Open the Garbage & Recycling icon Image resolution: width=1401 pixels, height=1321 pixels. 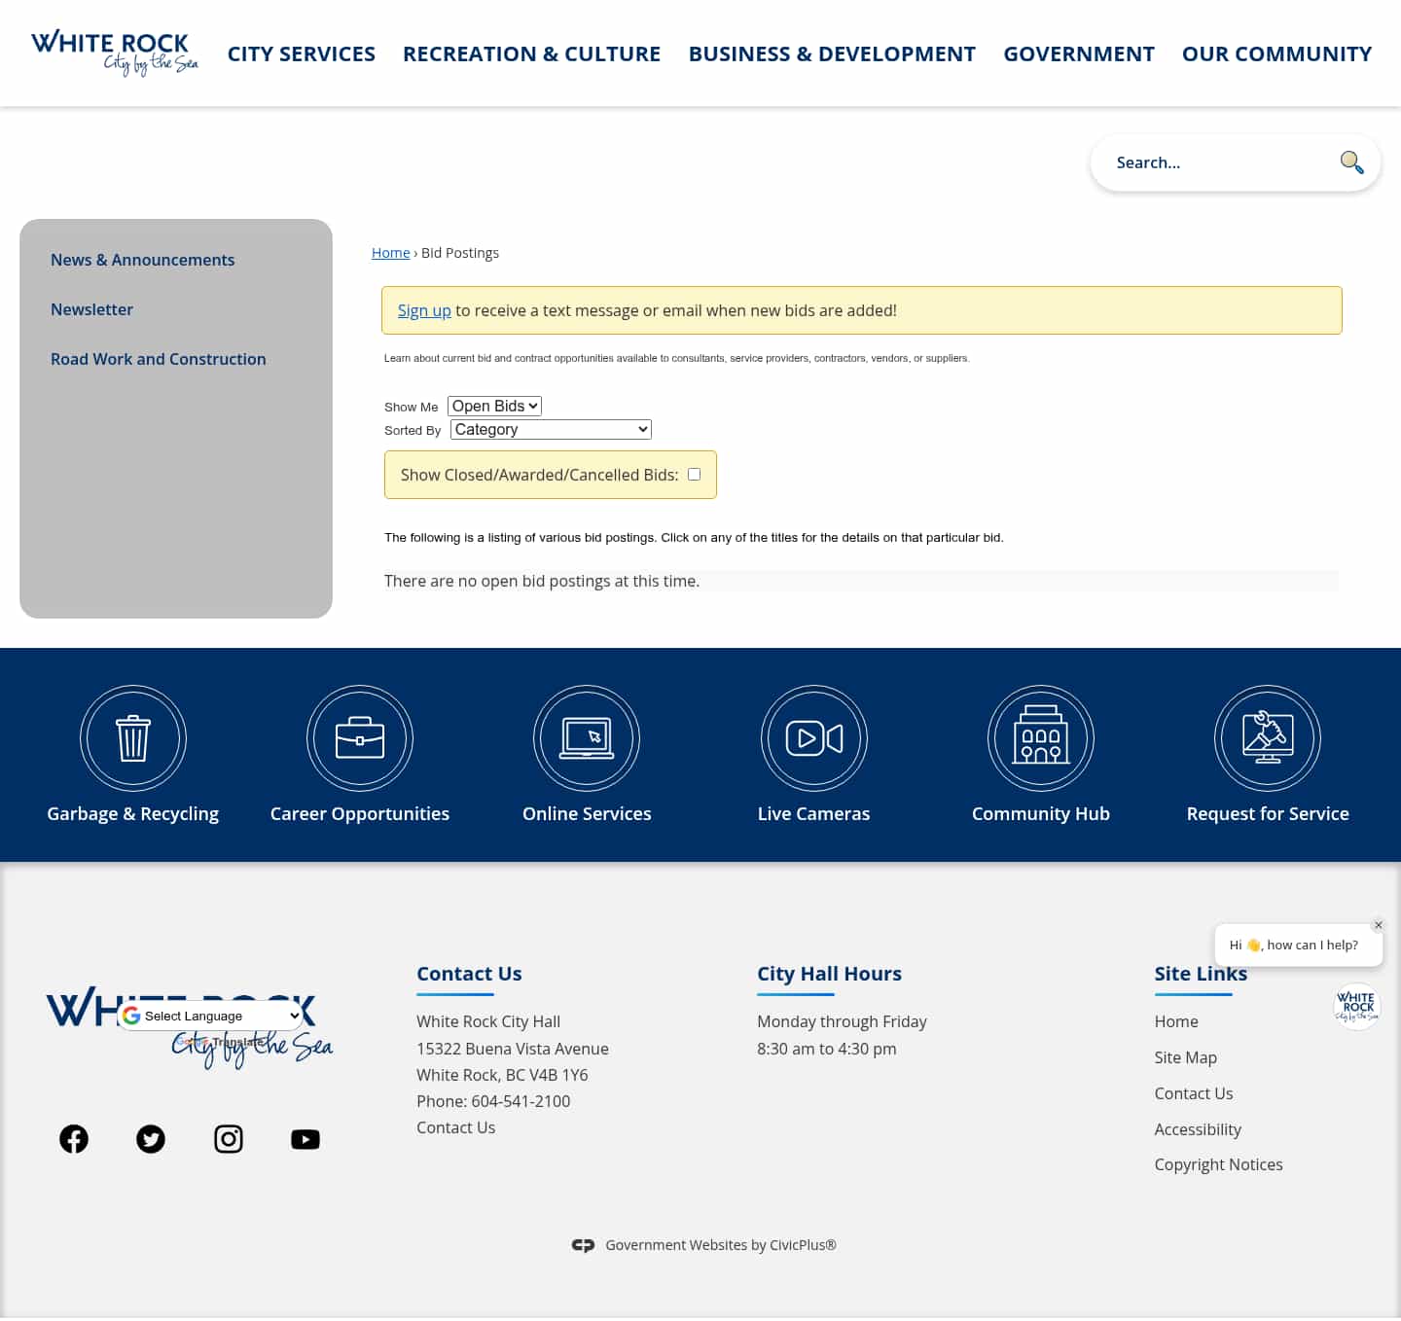(133, 738)
